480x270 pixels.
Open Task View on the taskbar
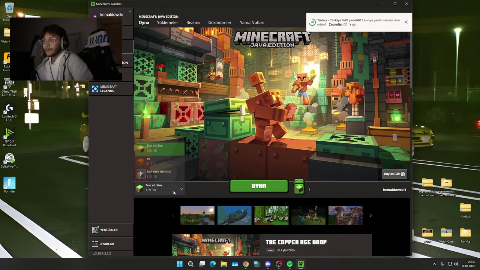(x=202, y=264)
